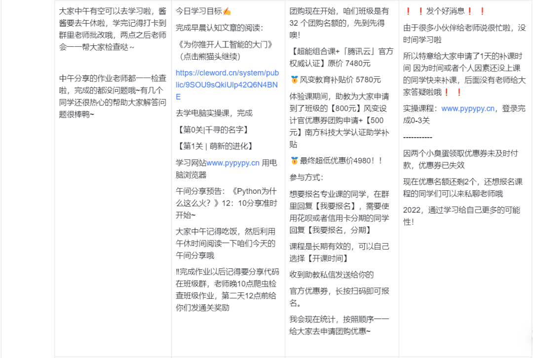Click the text 团购现在开始

[312, 11]
